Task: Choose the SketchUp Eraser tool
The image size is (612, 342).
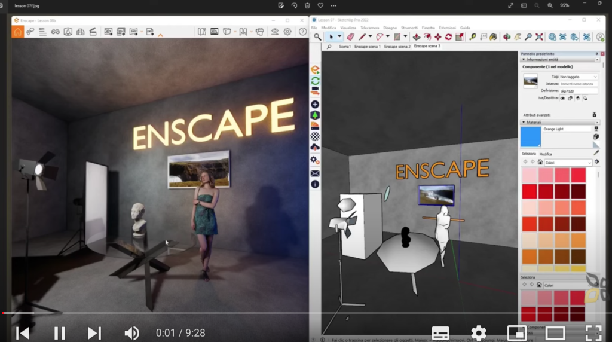Action: click(350, 37)
